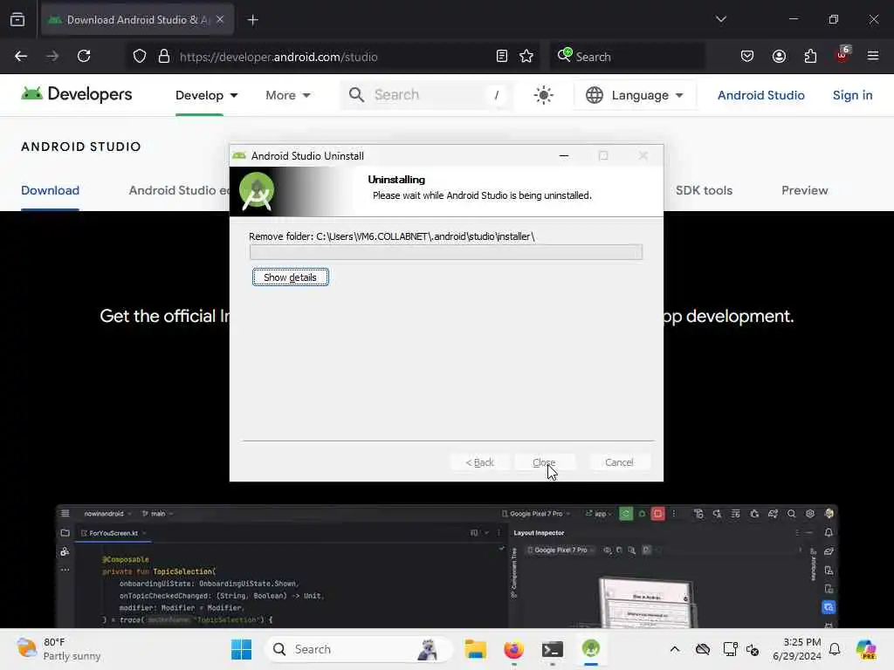Open the tracking protection shield icon

tap(140, 57)
